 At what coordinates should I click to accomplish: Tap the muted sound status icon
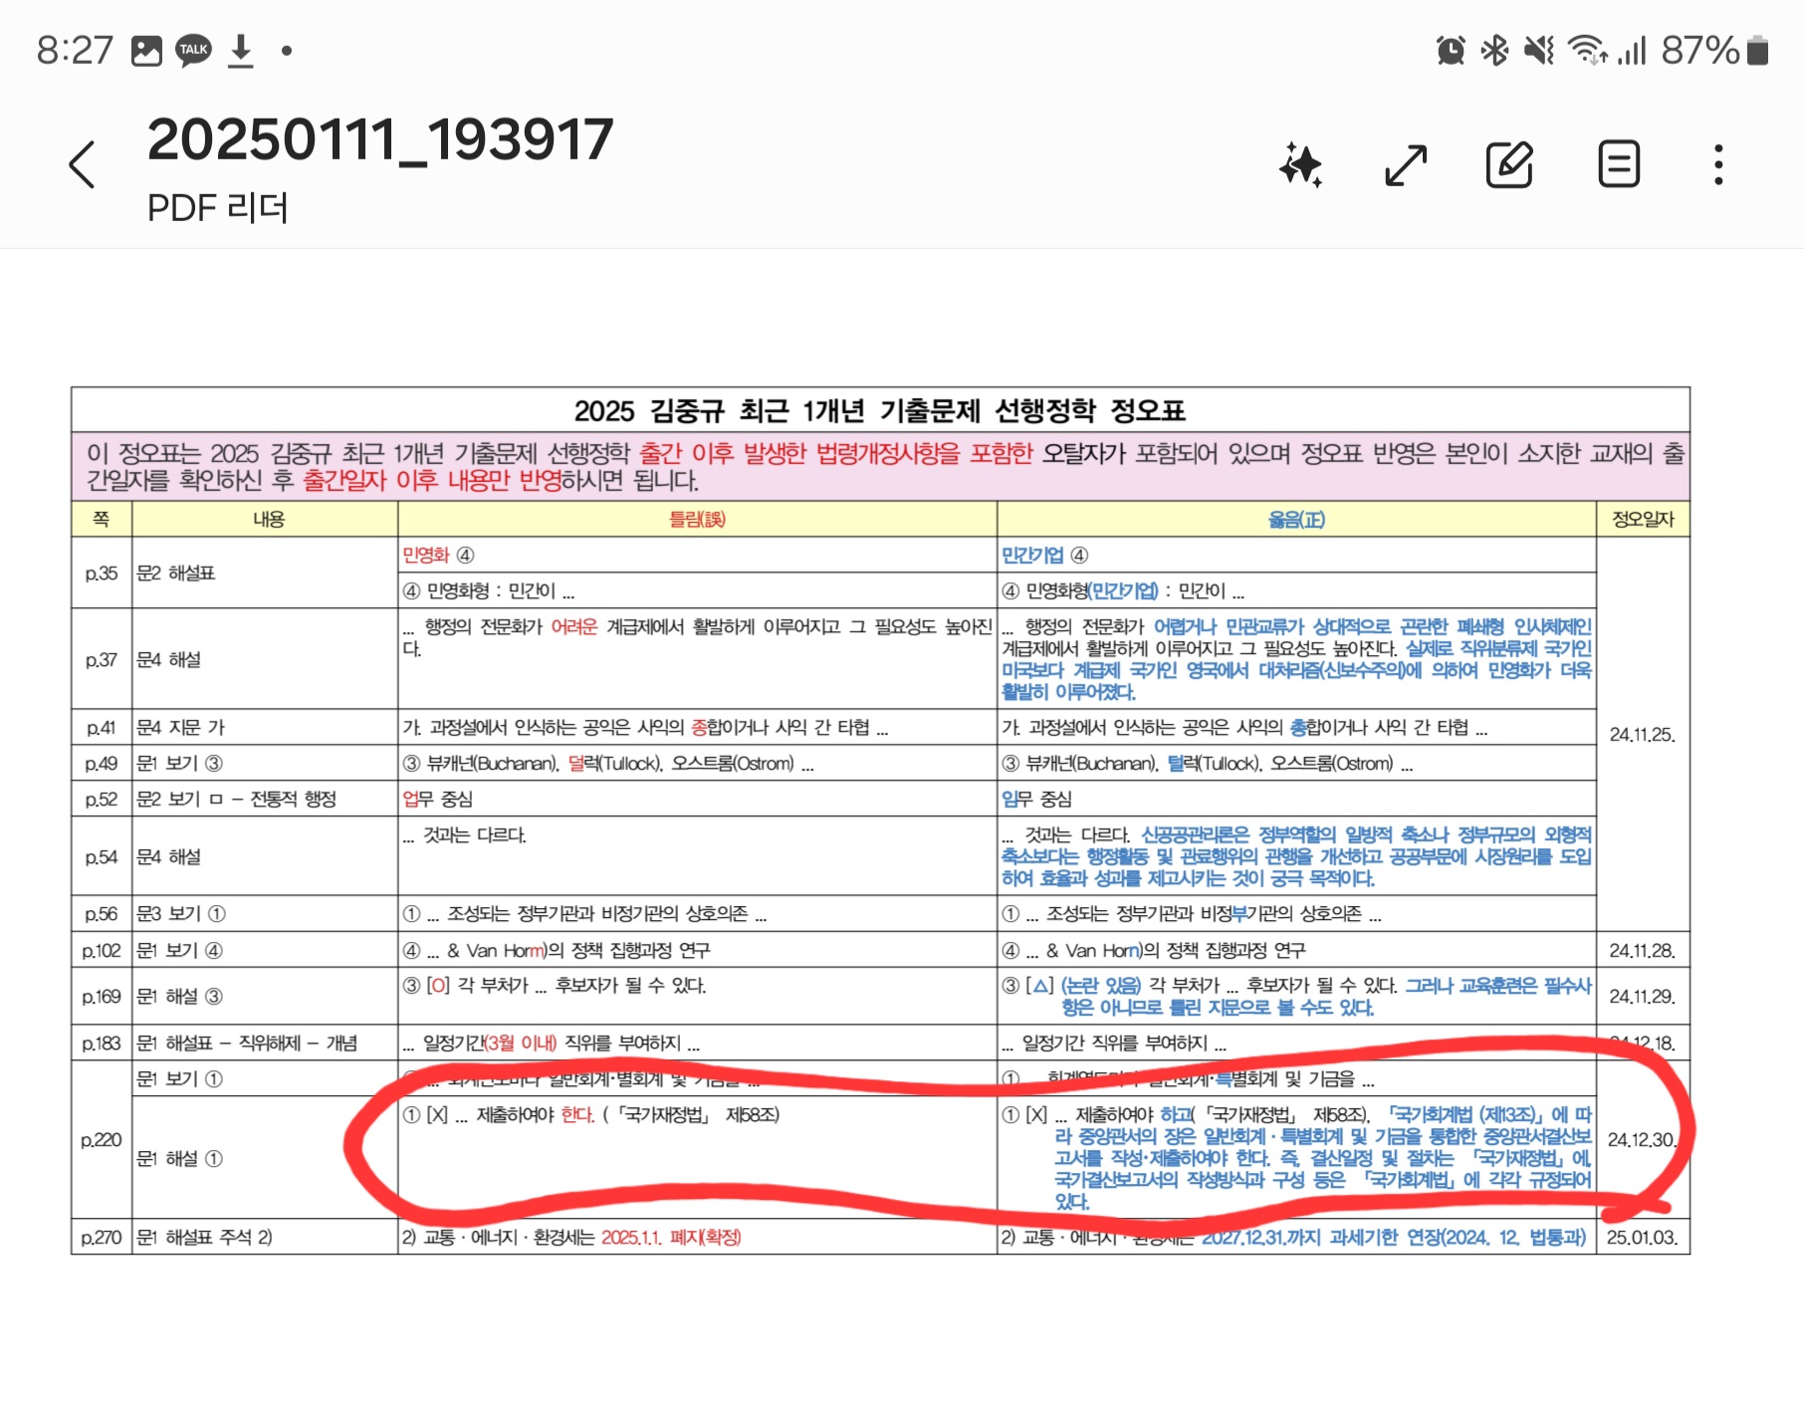click(1539, 50)
